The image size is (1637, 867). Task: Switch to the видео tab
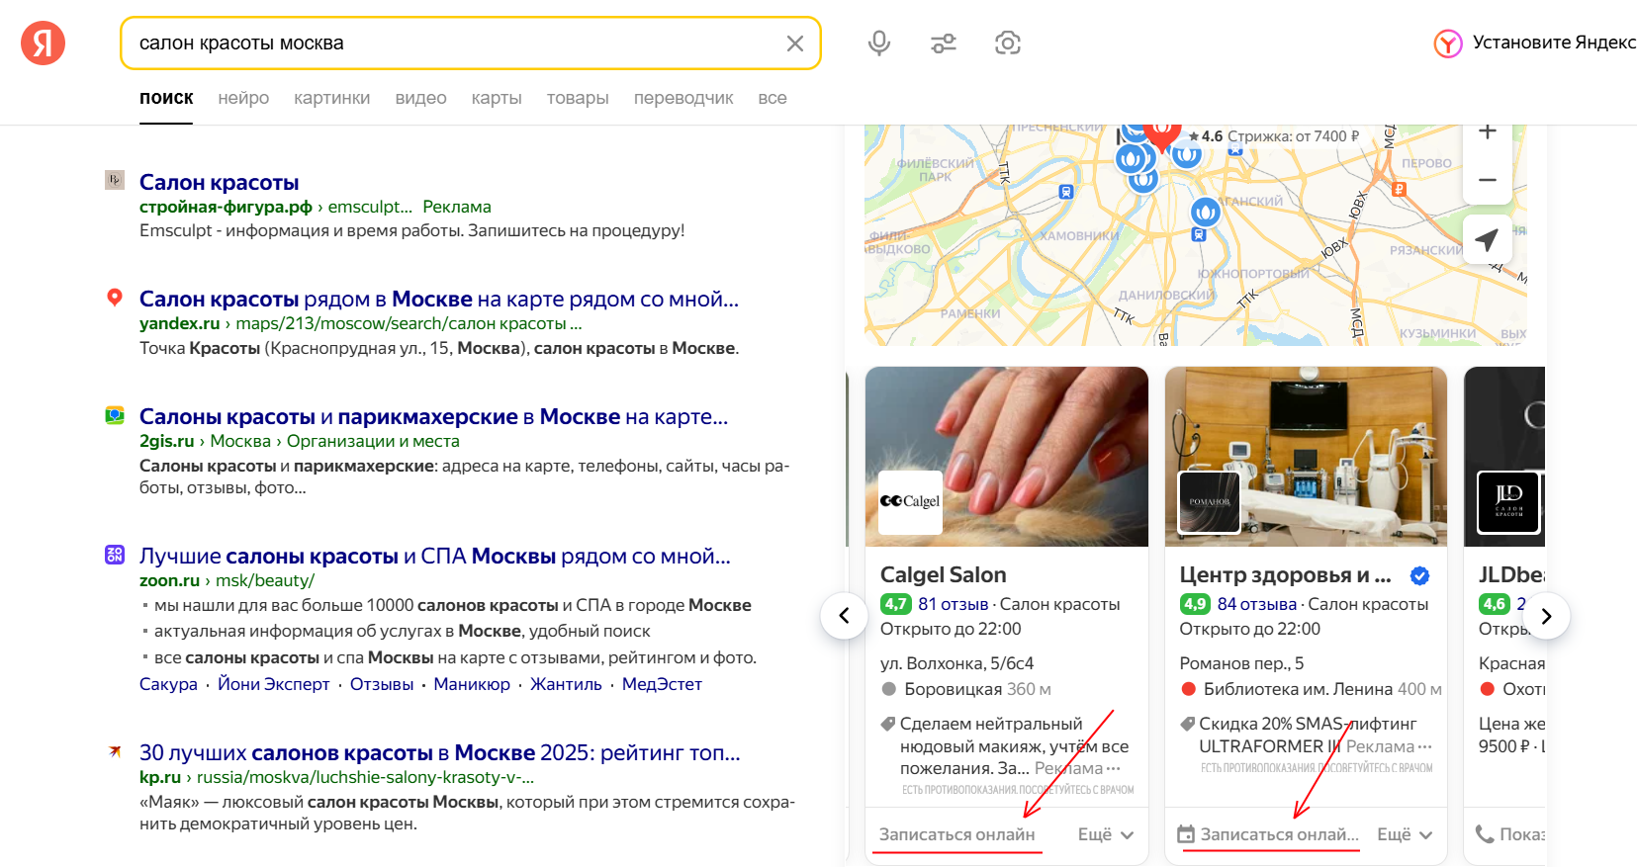421,98
